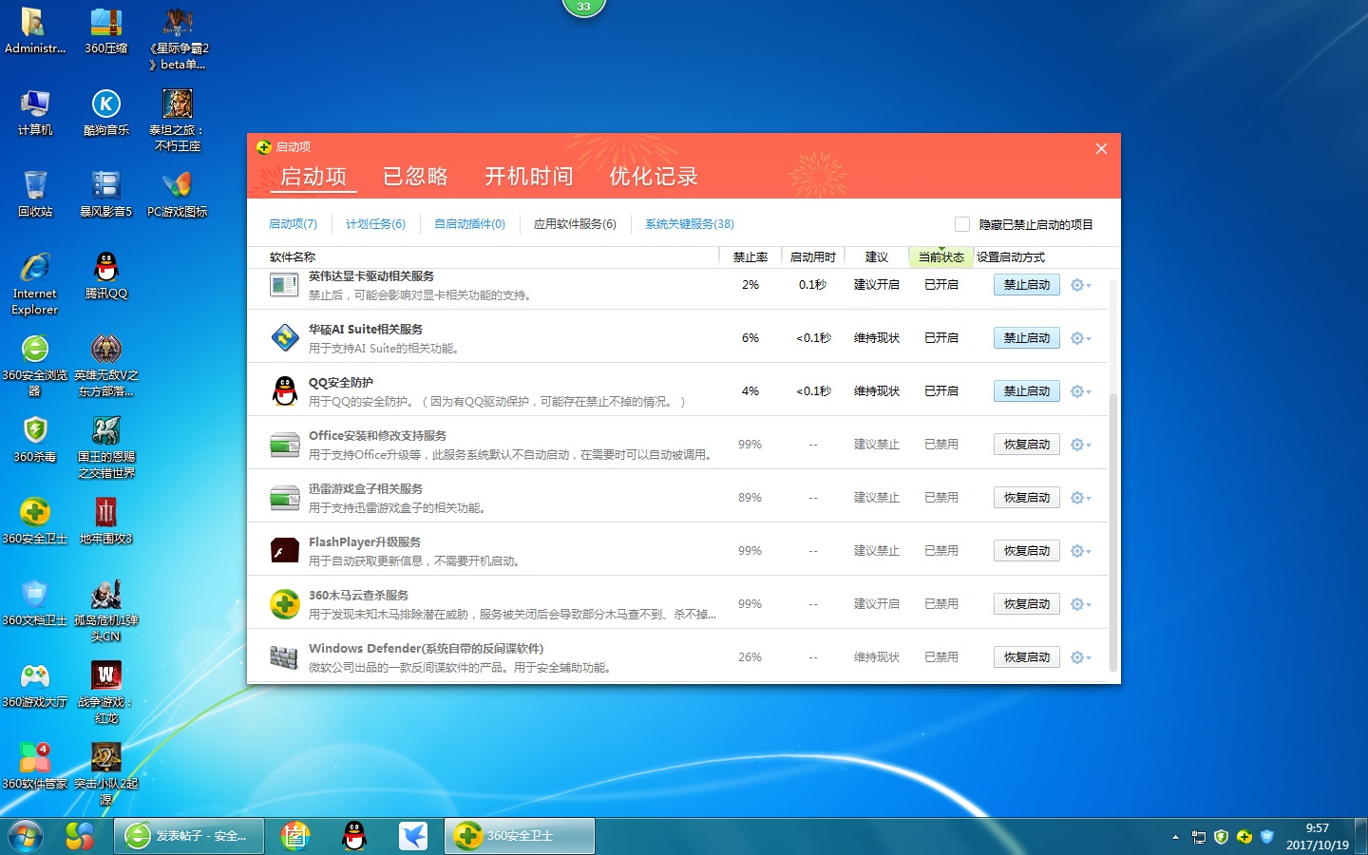This screenshot has width=1368, height=855.
Task: Switch to the 优化记录 tab
Action: [654, 177]
